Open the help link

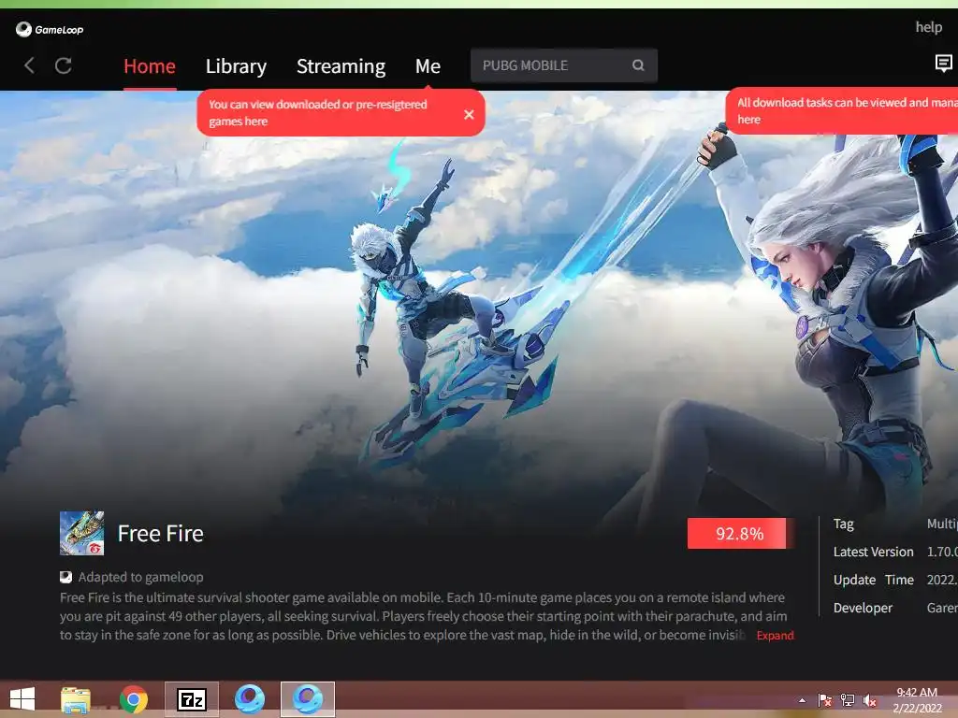pyautogui.click(x=929, y=27)
